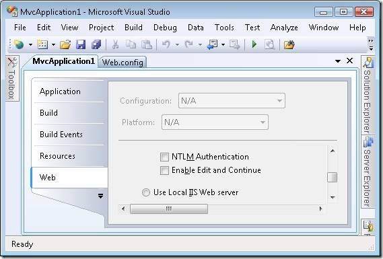Click the Visual Studio title bar icon
The image size is (383, 259).
tap(11, 11)
